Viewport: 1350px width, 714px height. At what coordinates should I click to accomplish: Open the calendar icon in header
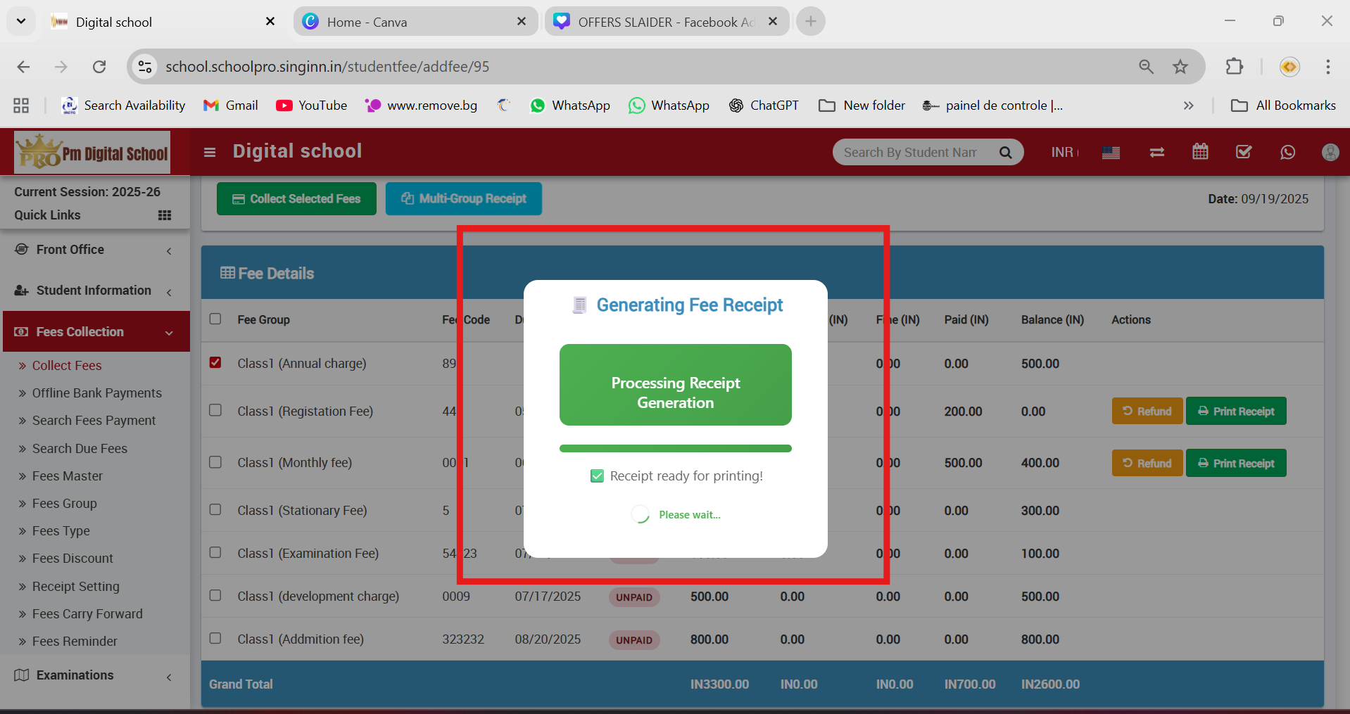1200,152
